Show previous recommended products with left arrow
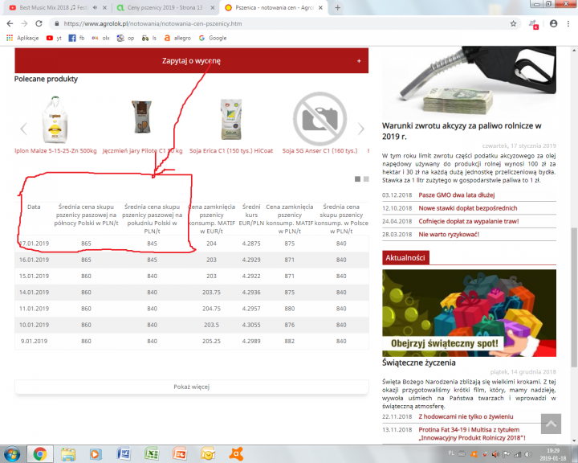 click(x=23, y=129)
